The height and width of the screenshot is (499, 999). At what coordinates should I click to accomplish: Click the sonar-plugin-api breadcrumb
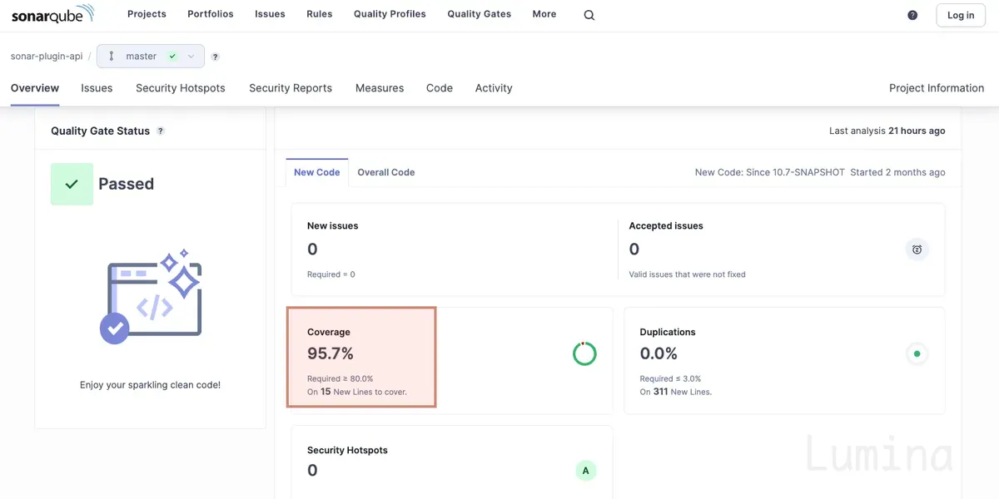(47, 57)
